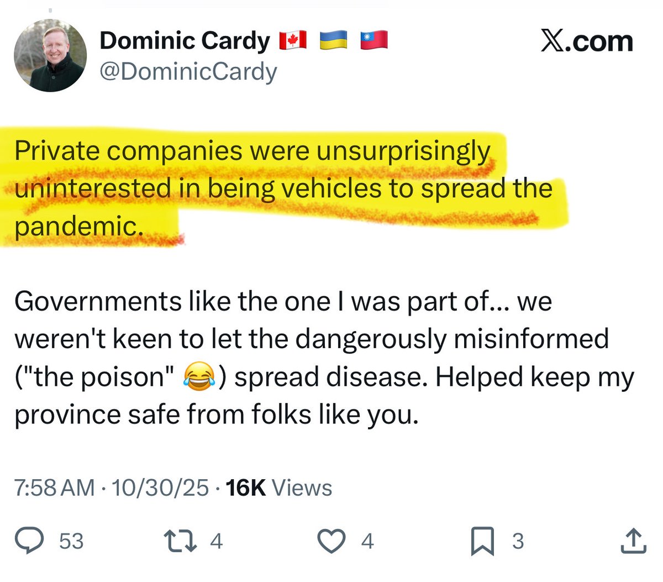The width and height of the screenshot is (663, 582).
Task: Click the repost arrows icon
Action: coord(181,541)
